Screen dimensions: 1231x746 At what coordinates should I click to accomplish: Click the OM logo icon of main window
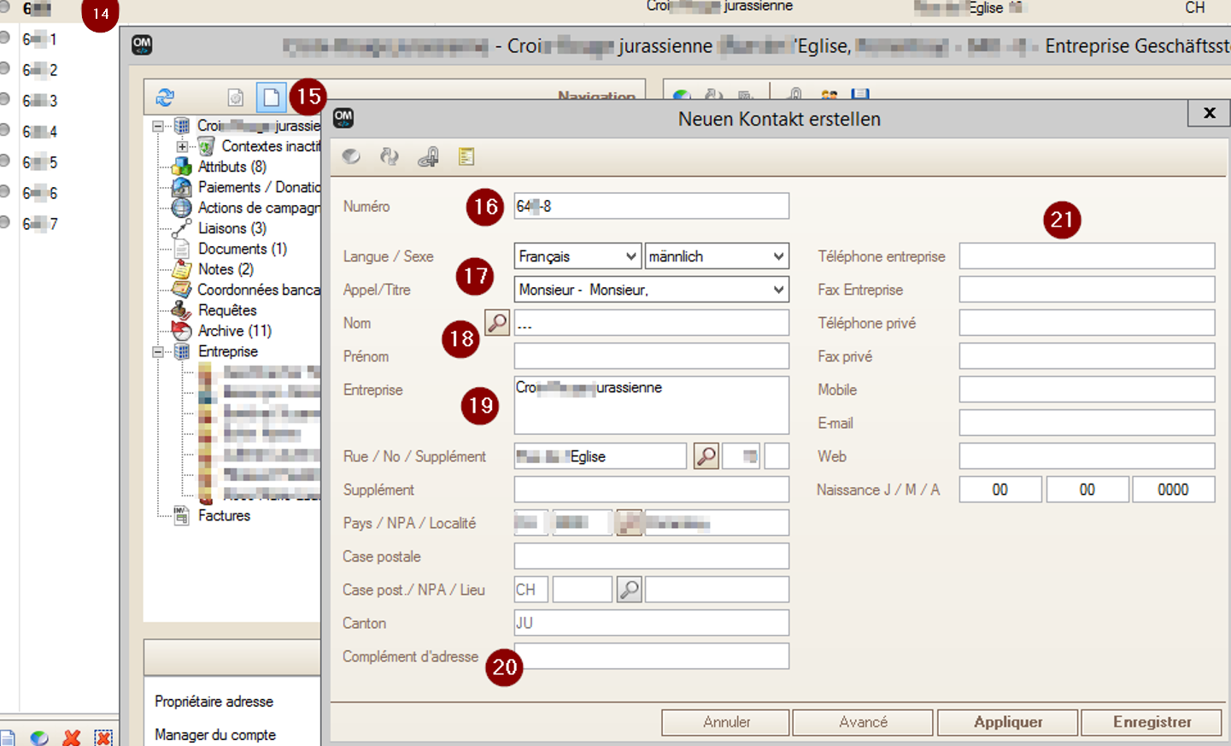(142, 45)
